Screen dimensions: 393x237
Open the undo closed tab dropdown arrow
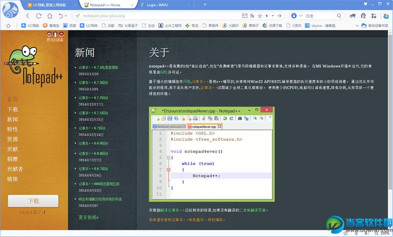(x=66, y=16)
